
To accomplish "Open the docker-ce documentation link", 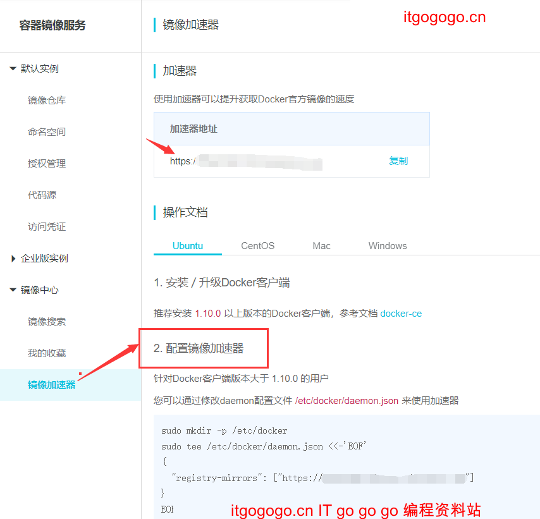I will click(401, 314).
